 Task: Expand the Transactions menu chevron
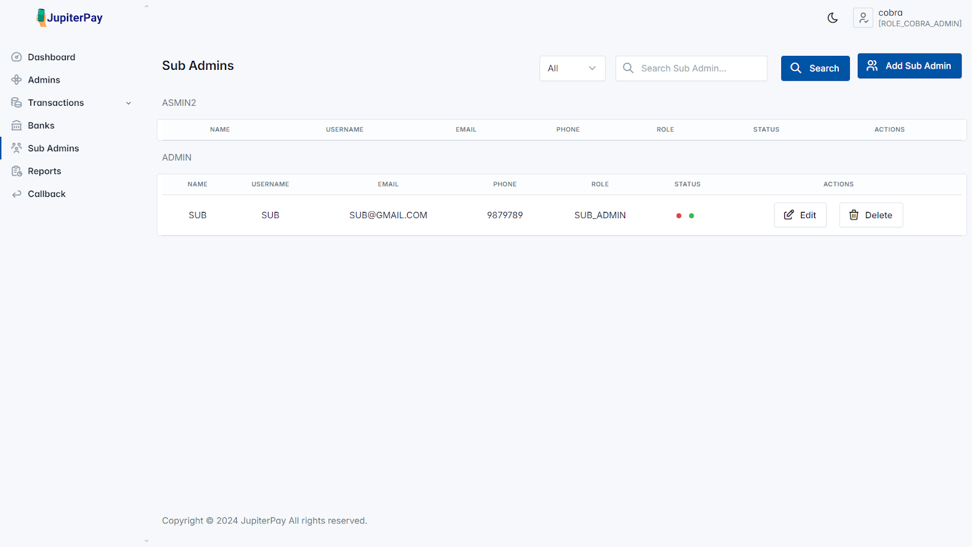tap(128, 103)
